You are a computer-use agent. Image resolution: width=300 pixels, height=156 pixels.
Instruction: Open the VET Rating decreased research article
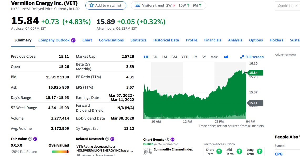tap(105, 149)
